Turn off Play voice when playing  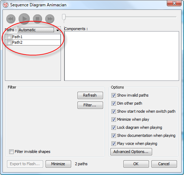click(x=114, y=143)
